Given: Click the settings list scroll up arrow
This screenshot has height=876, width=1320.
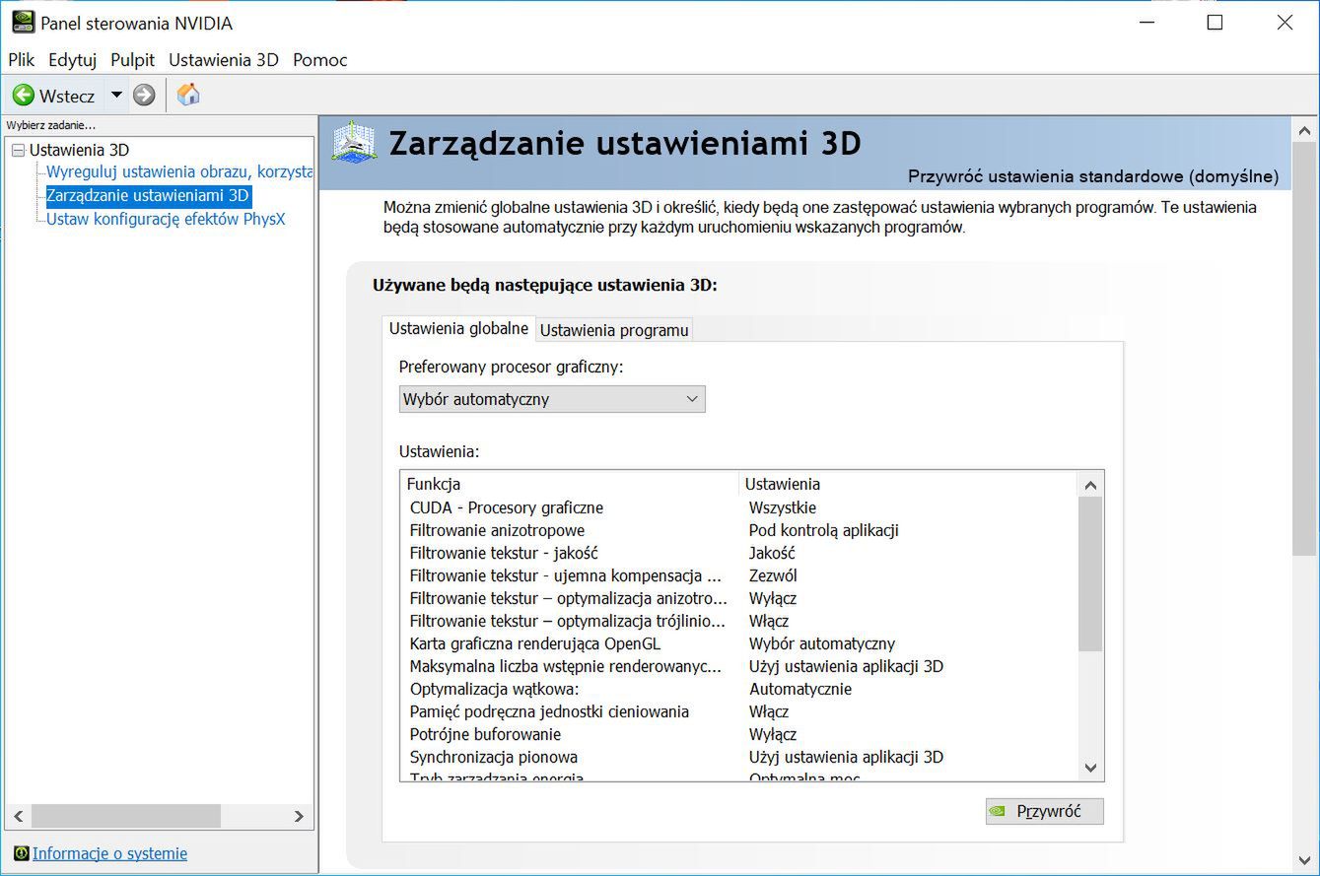Looking at the screenshot, I should [x=1090, y=485].
